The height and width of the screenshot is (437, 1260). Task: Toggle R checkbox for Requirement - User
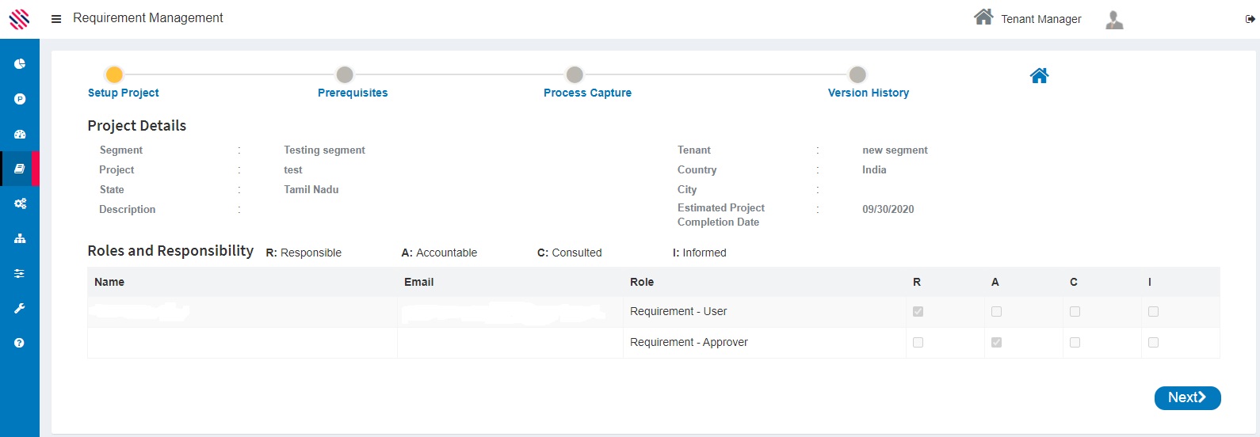[x=918, y=312]
